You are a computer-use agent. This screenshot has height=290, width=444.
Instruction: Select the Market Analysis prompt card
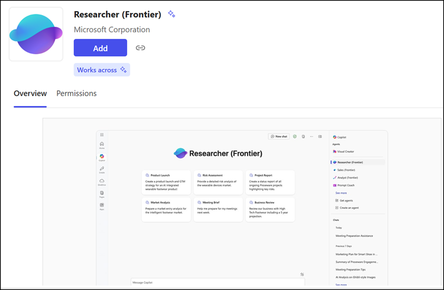[166, 209]
